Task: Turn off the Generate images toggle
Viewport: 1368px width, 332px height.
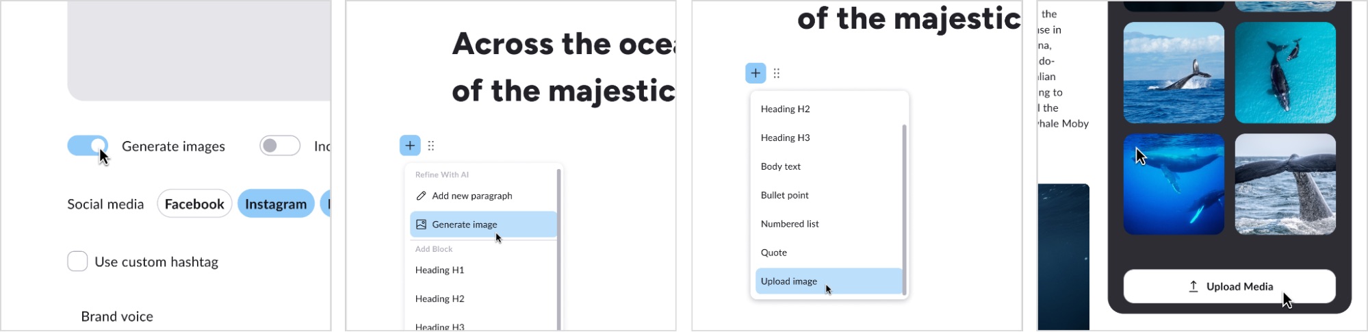Action: click(x=88, y=146)
